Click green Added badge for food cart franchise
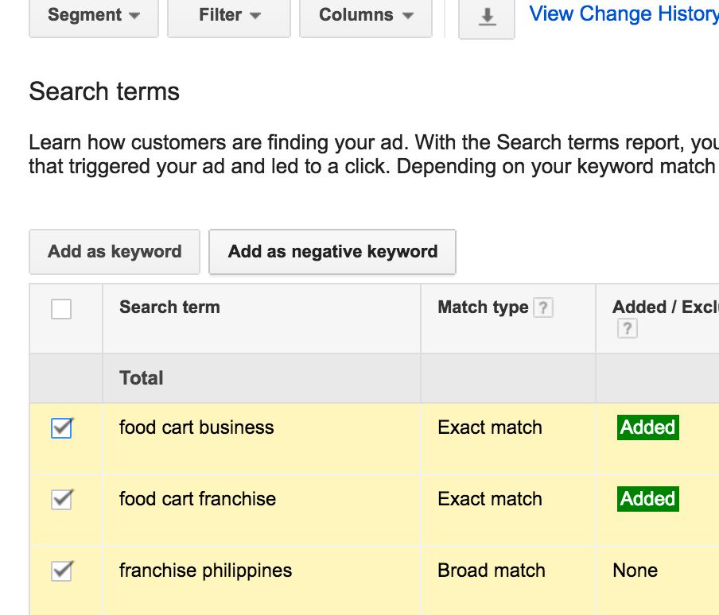 point(647,499)
